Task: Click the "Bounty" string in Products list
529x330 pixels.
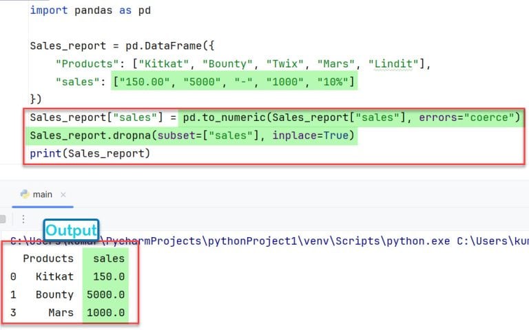Action: [x=227, y=64]
